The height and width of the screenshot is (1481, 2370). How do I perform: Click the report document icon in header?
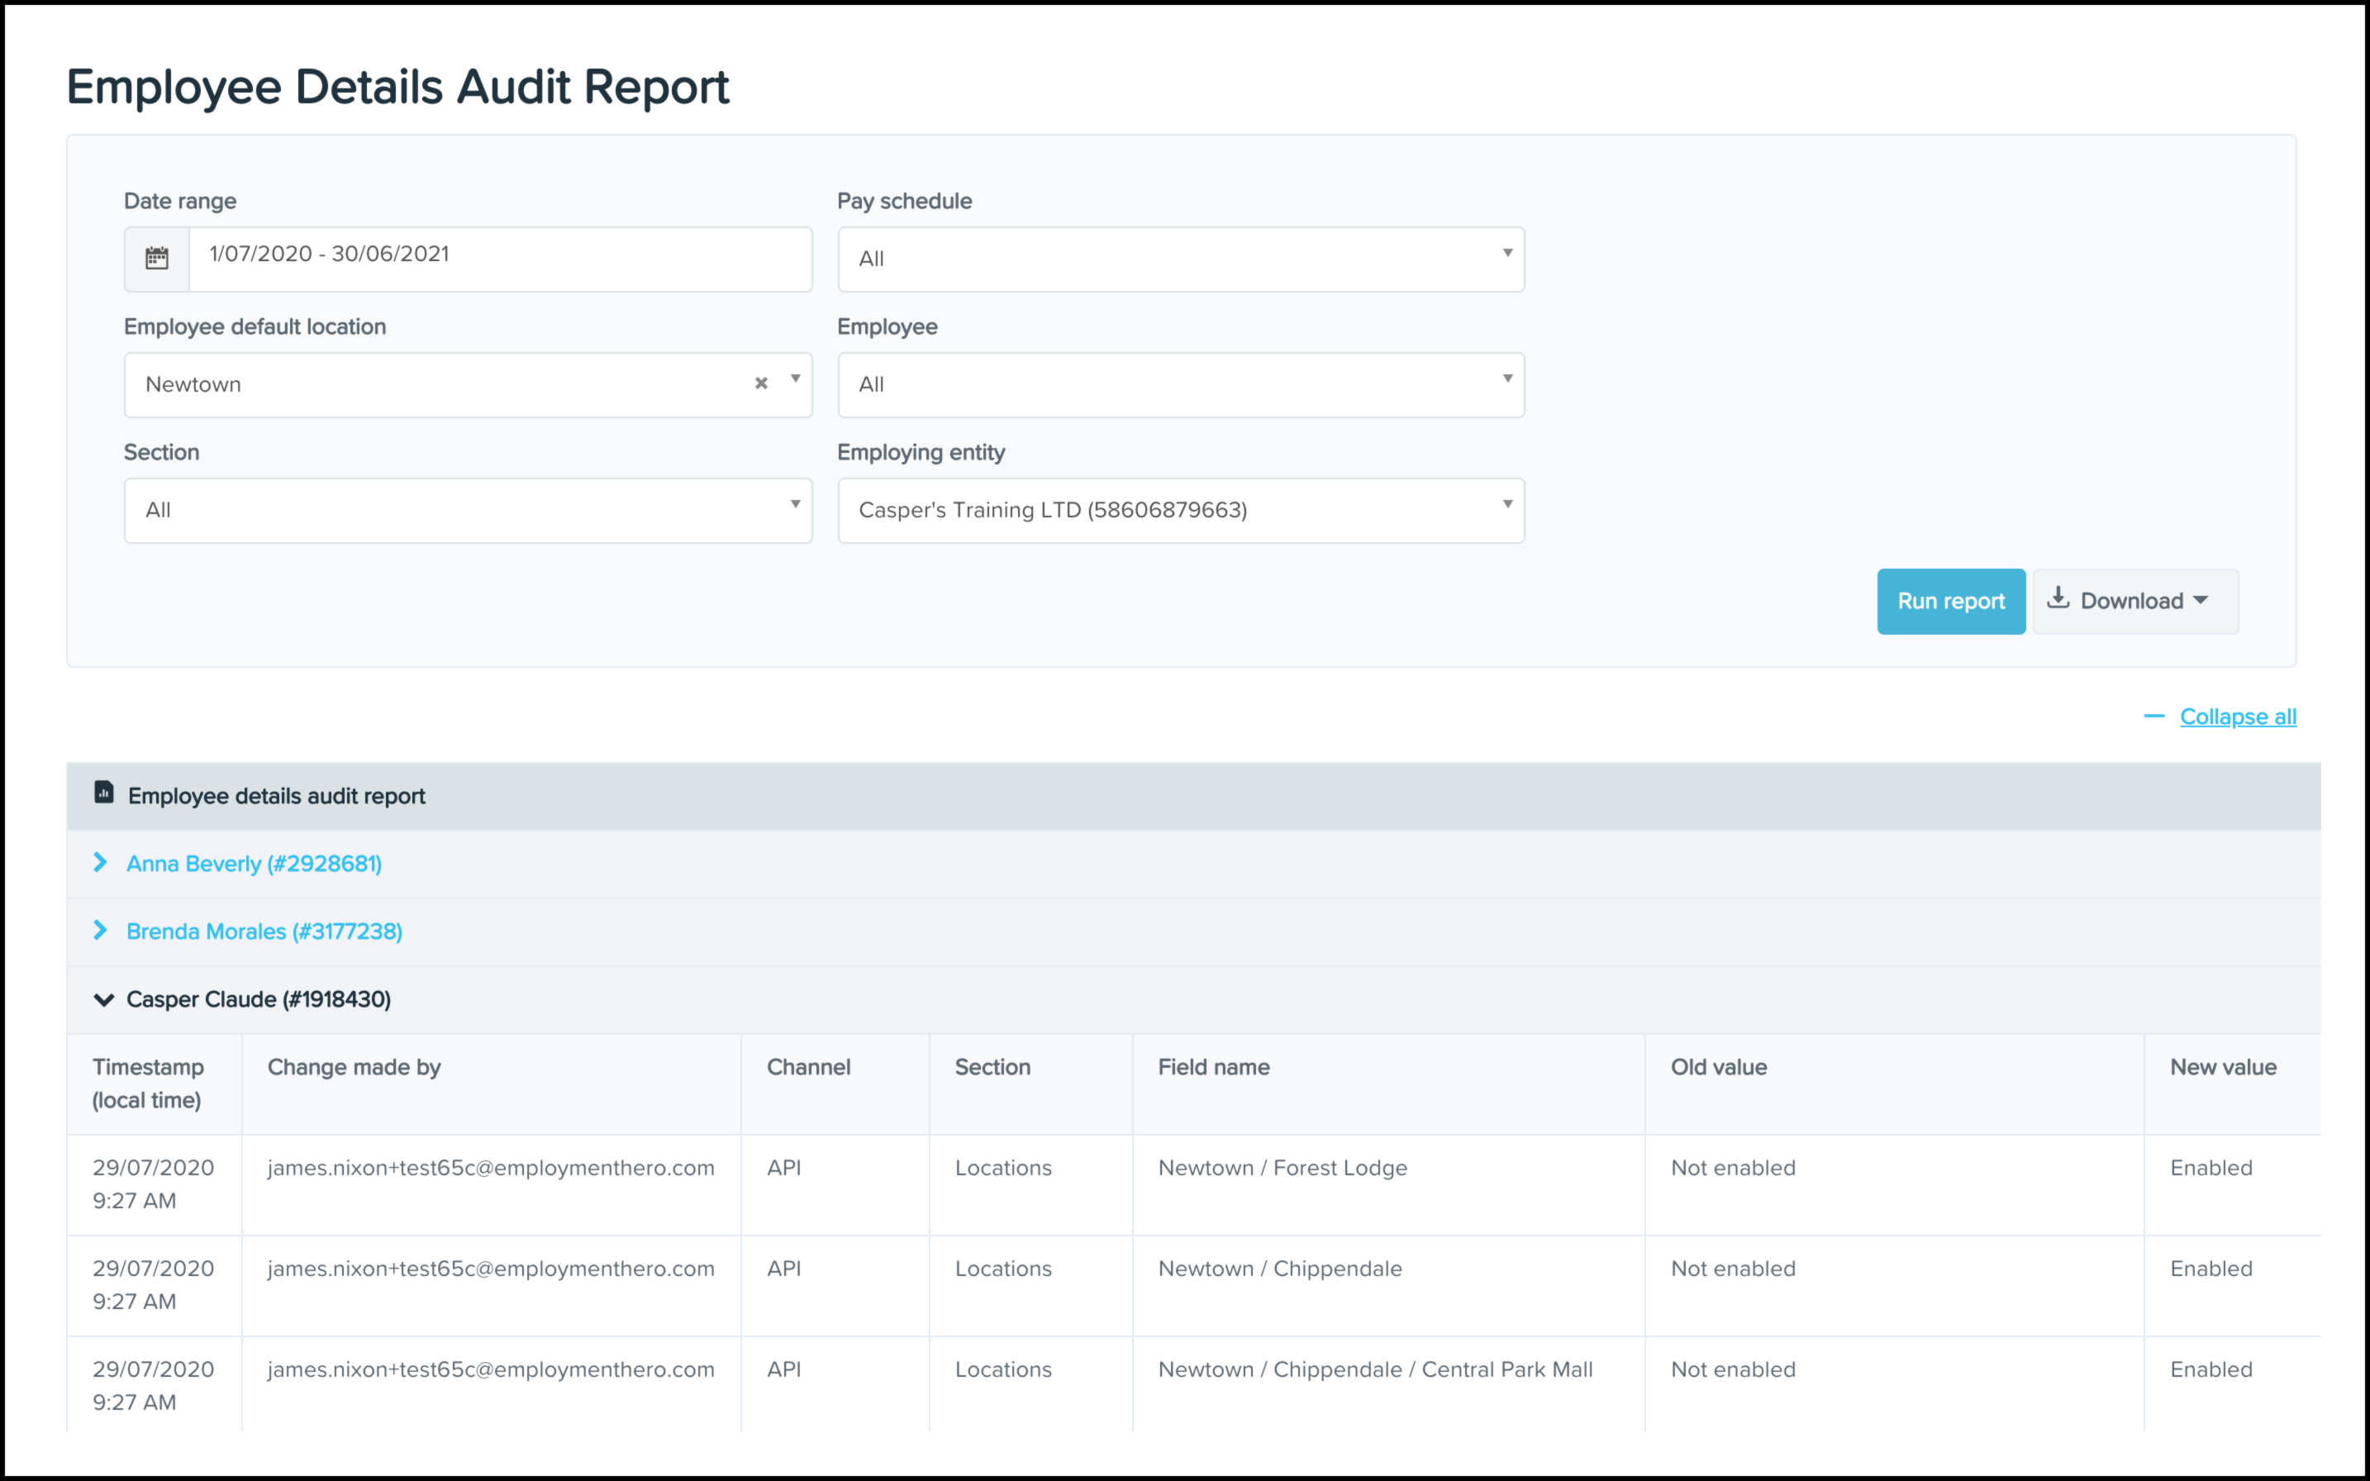(104, 793)
